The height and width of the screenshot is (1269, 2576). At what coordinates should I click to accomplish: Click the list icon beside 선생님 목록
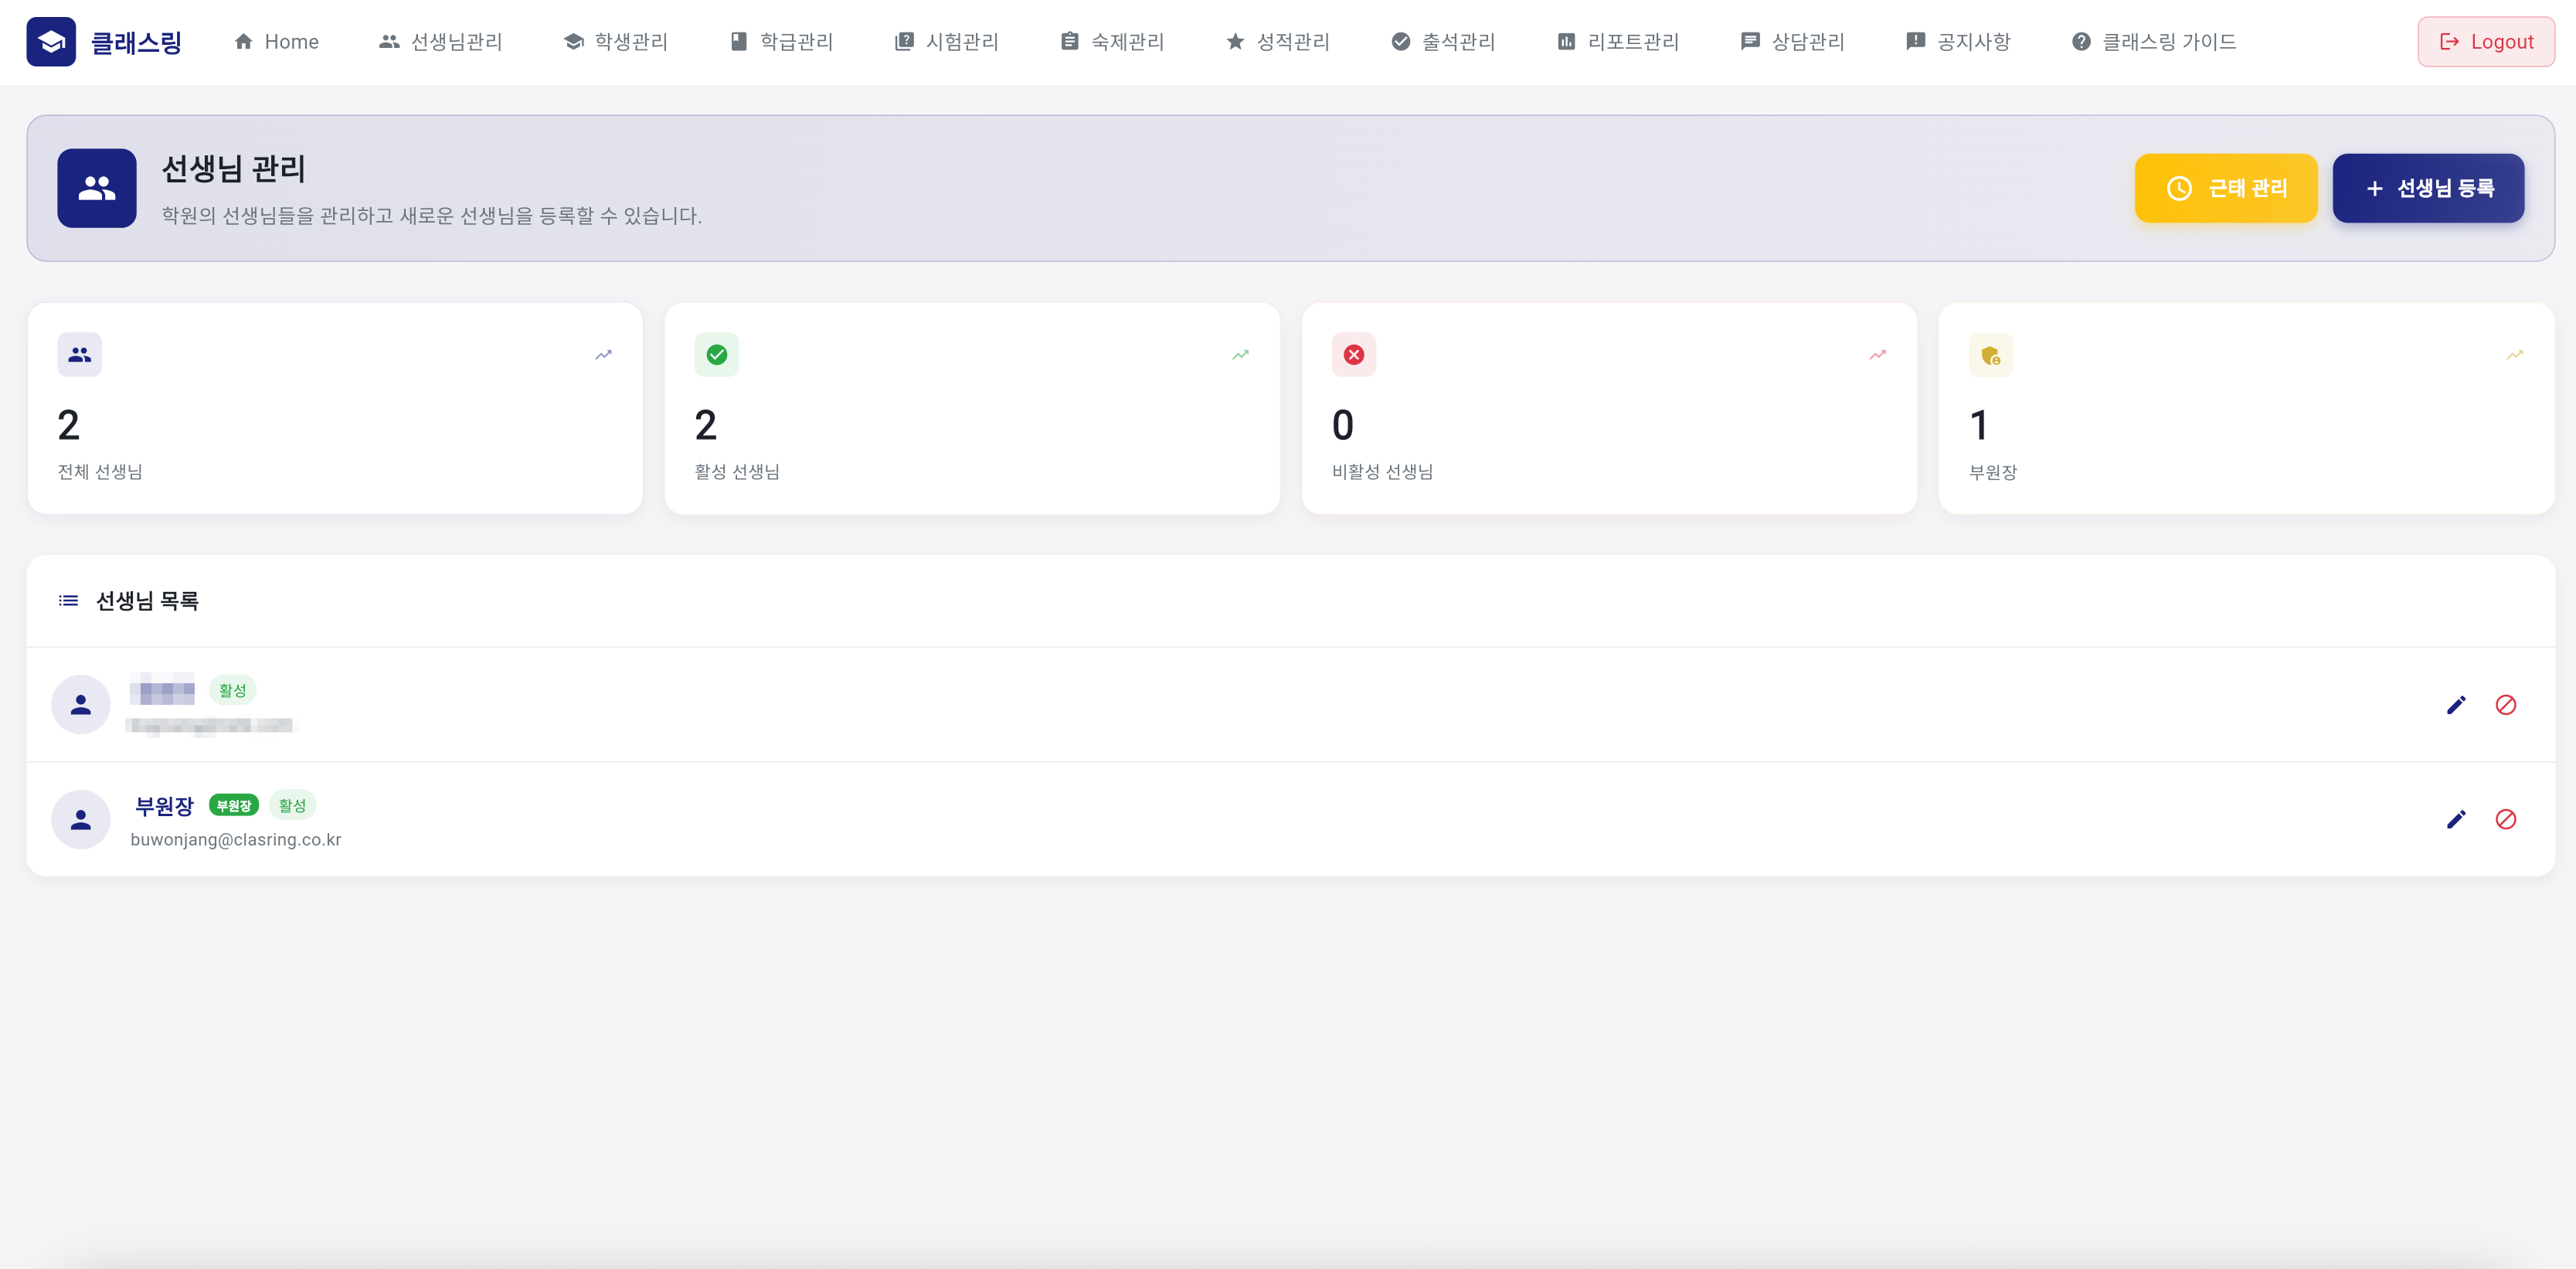click(x=68, y=601)
